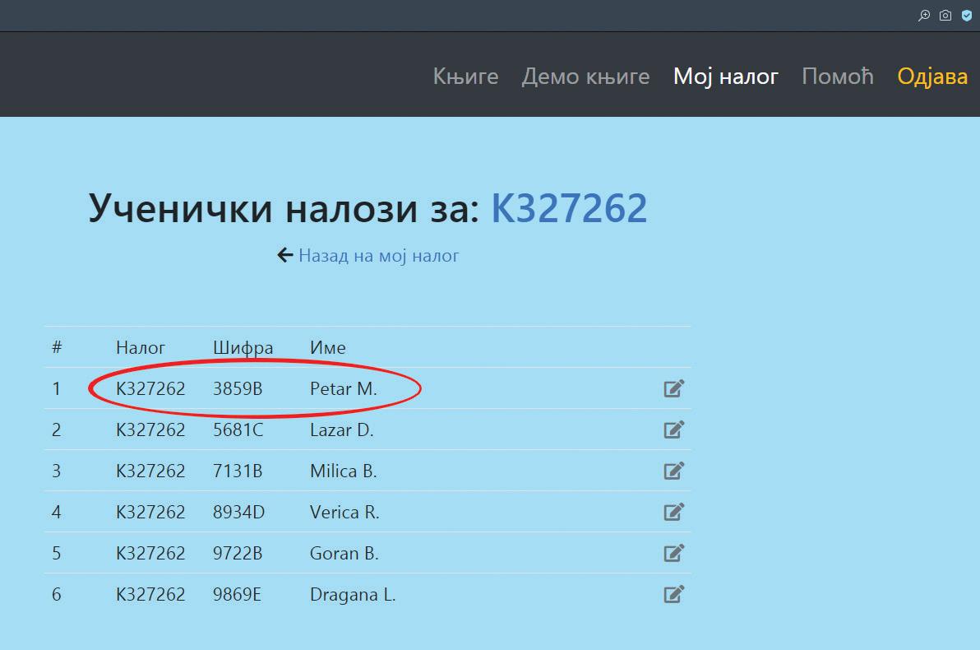Viewport: 980px width, 650px height.
Task: Click the name Lazar D.
Action: pyautogui.click(x=342, y=430)
